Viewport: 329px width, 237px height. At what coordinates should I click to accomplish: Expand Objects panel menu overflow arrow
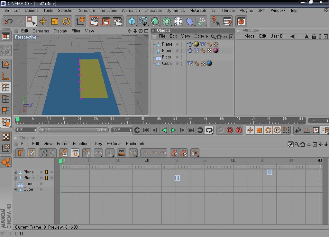(x=207, y=36)
